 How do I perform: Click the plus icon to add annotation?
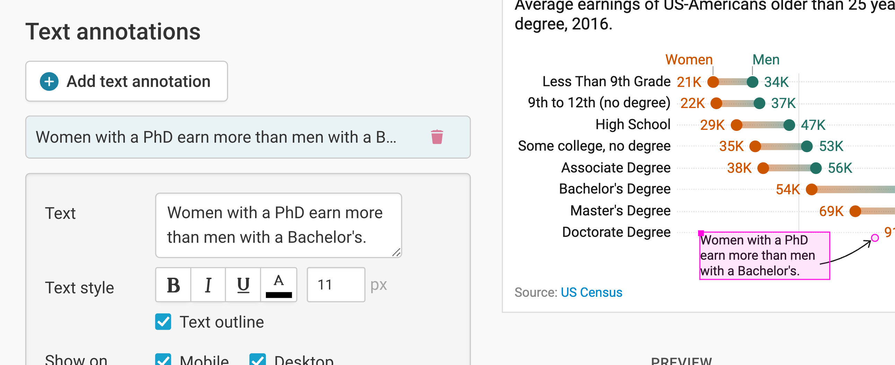click(49, 81)
